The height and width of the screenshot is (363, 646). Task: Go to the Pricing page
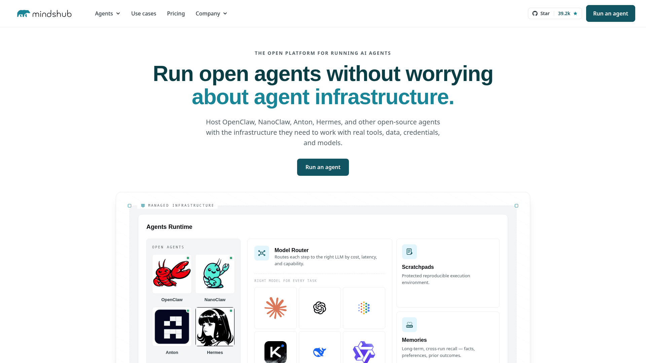click(x=176, y=13)
